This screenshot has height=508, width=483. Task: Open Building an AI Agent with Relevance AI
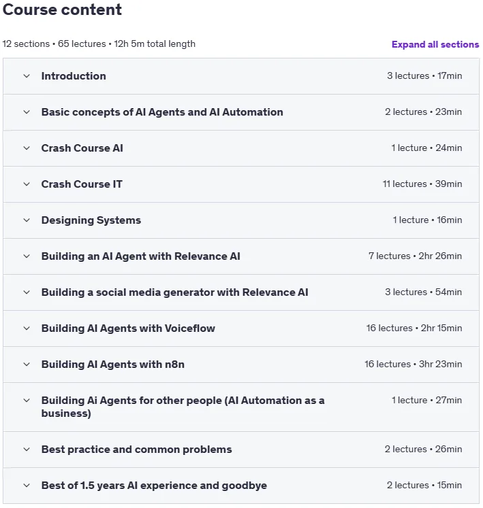tap(140, 256)
